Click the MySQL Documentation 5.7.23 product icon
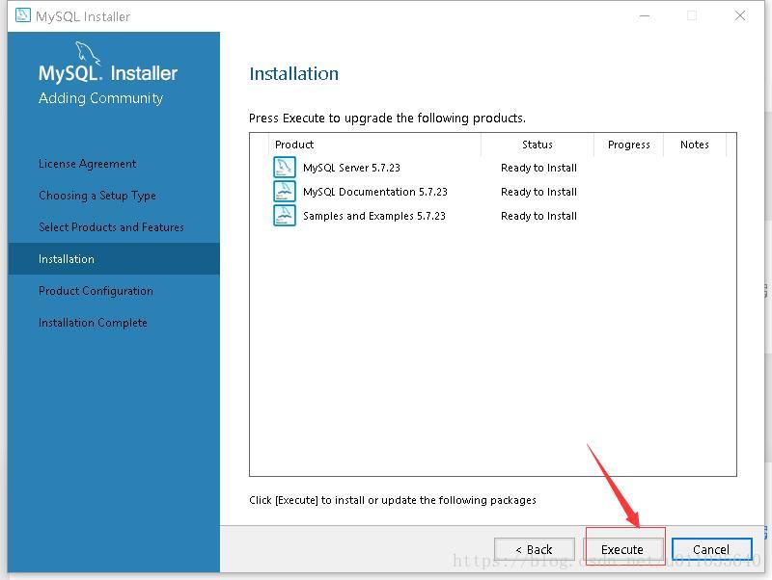The height and width of the screenshot is (580, 772). click(x=285, y=191)
